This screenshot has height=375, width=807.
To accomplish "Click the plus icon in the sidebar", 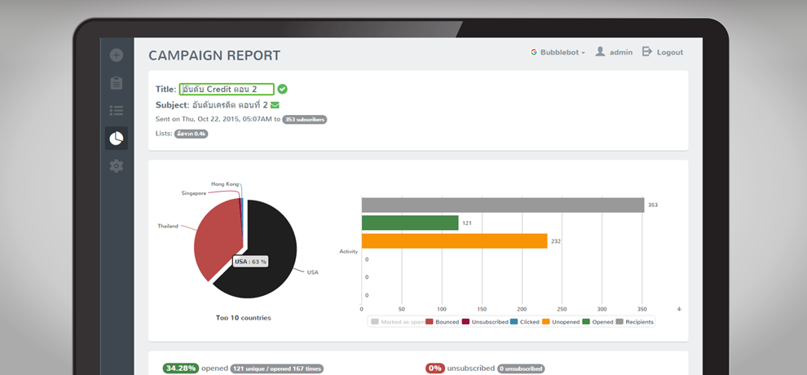I will [117, 55].
